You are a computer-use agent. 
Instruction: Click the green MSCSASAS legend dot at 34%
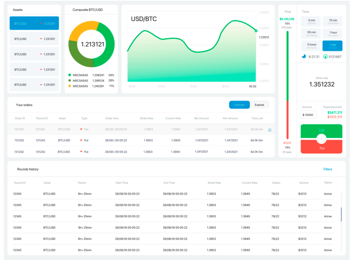pyautogui.click(x=69, y=75)
